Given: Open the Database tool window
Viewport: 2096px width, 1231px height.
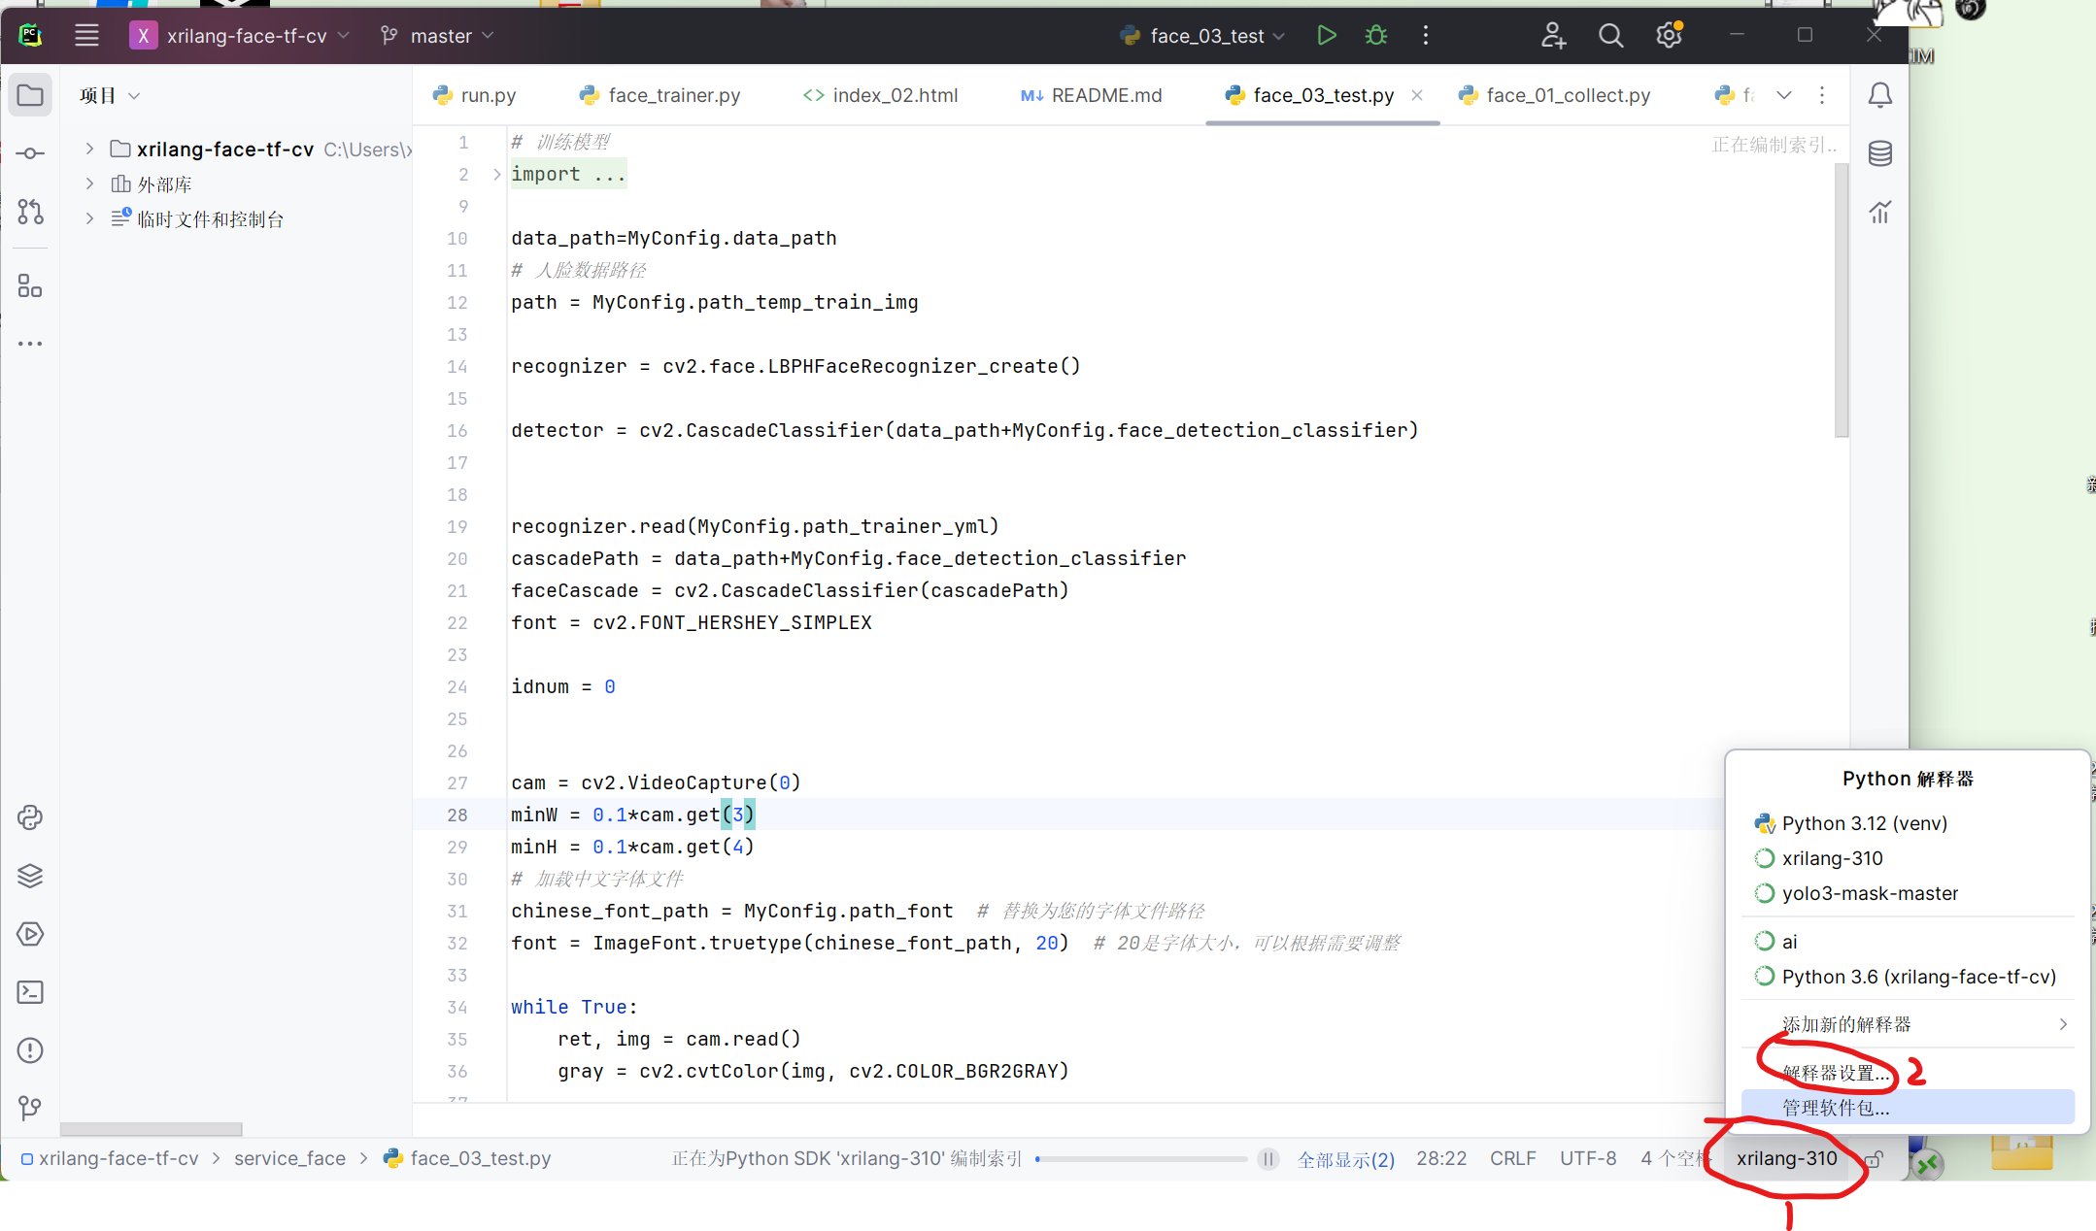Looking at the screenshot, I should click(x=1880, y=153).
